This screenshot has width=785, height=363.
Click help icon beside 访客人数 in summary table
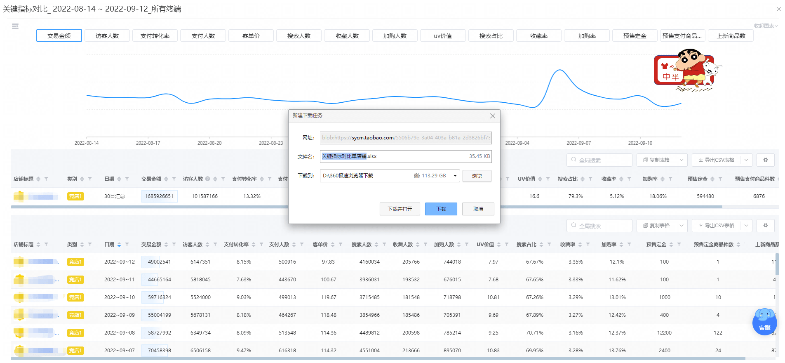208,179
